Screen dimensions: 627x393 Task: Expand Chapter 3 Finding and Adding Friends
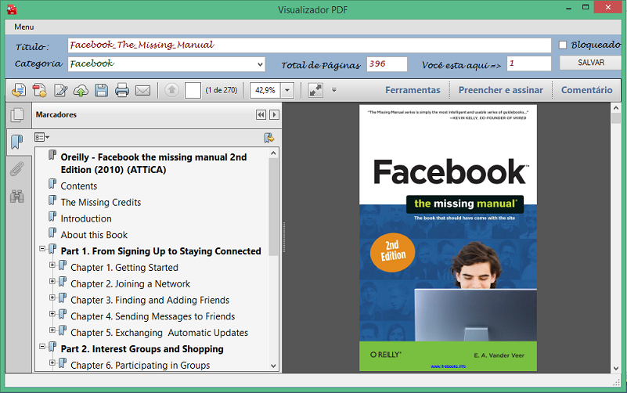pyautogui.click(x=52, y=297)
